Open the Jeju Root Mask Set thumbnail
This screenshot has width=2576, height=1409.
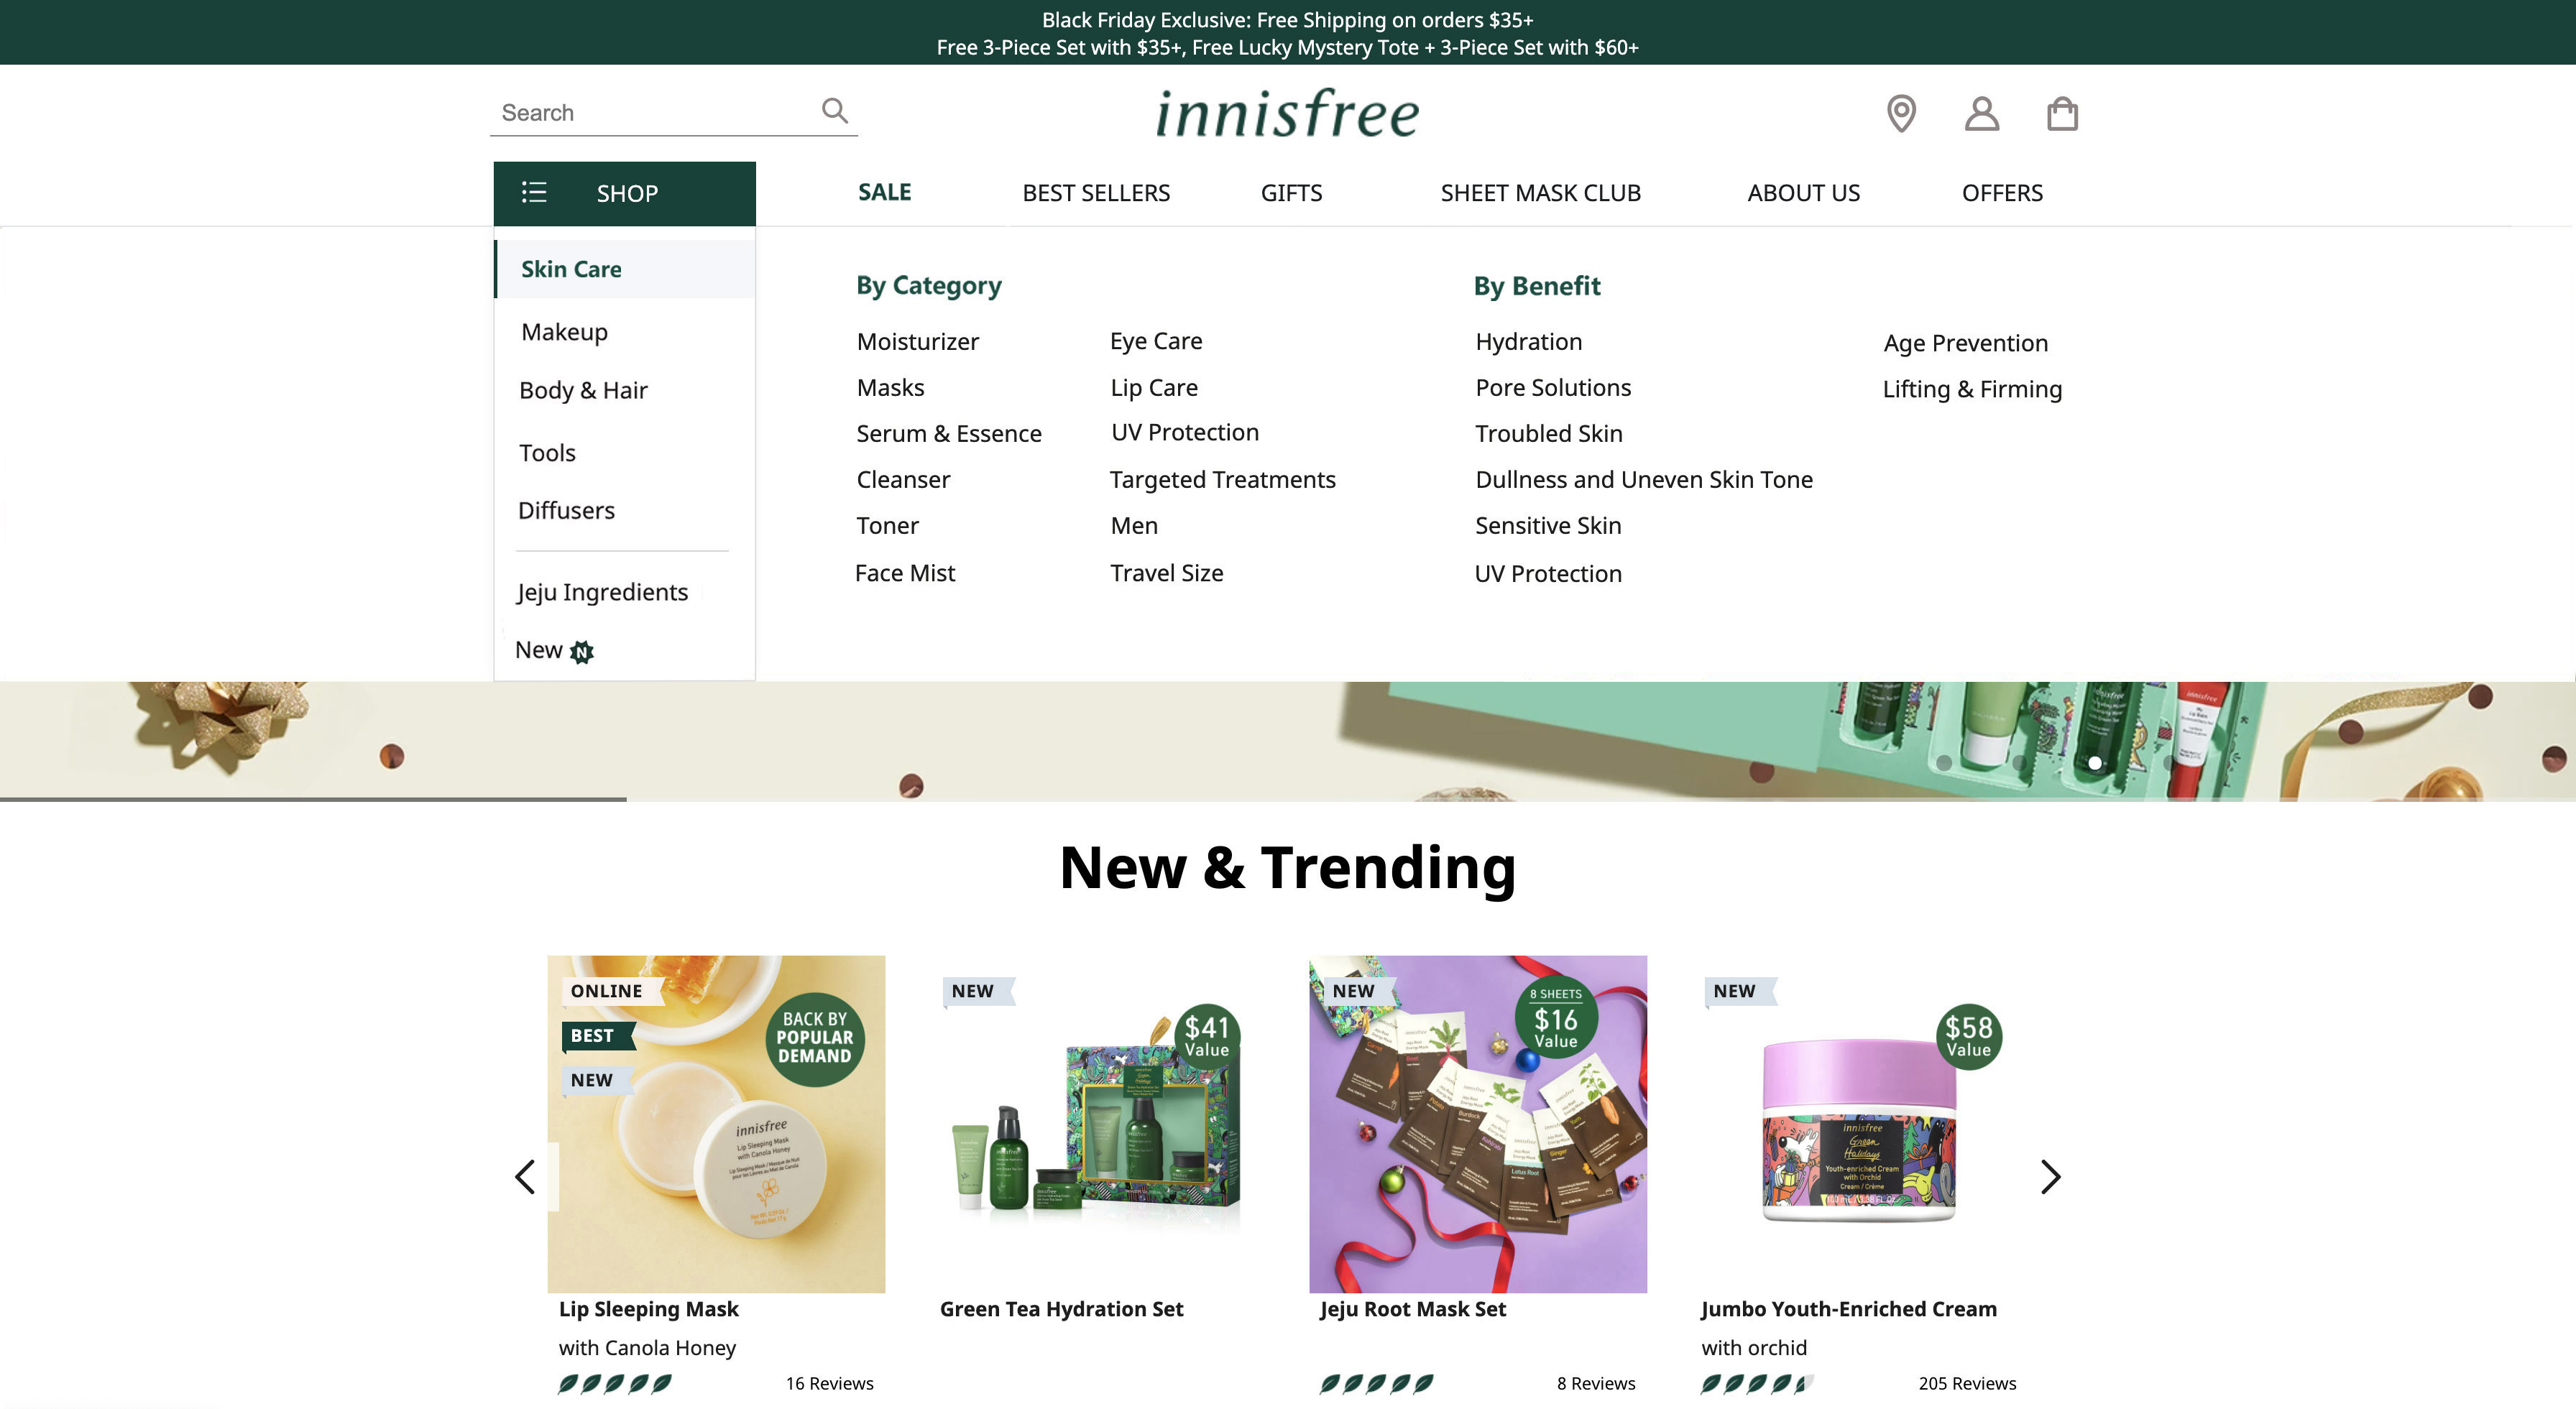pyautogui.click(x=1477, y=1123)
